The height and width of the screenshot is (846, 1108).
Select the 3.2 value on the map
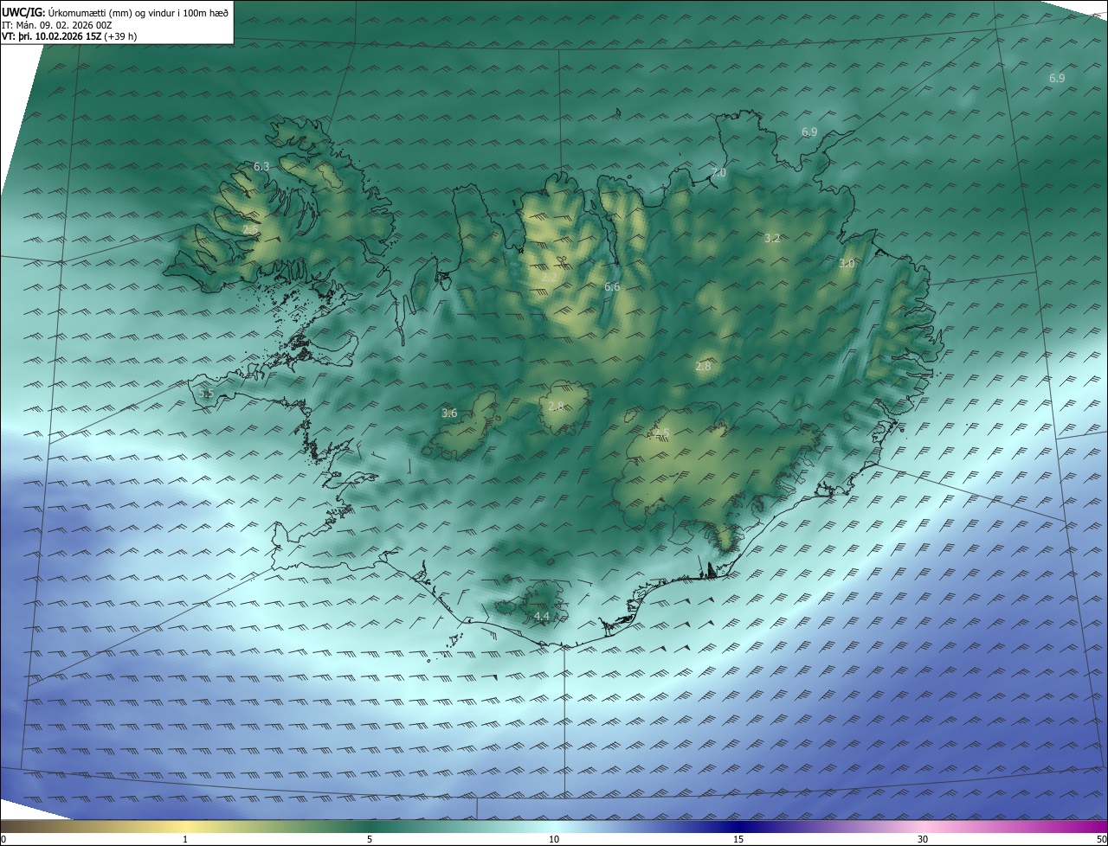click(773, 238)
